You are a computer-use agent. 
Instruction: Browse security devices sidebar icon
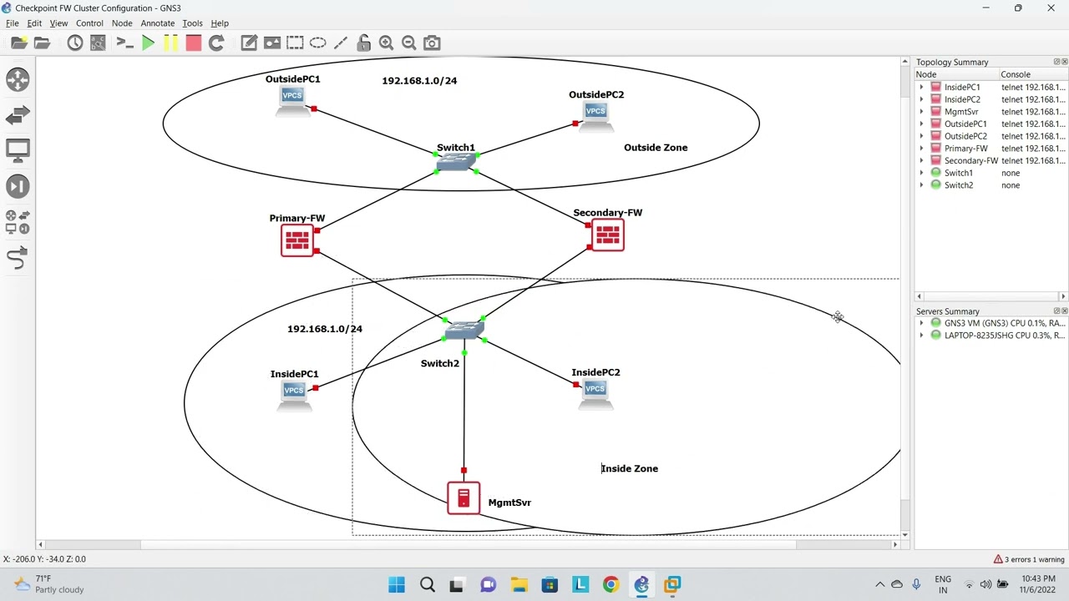pyautogui.click(x=18, y=186)
